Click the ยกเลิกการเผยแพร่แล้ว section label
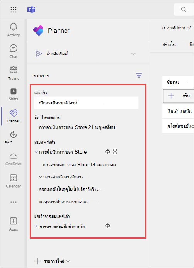Viewport: 194px width, 268px height. (52, 216)
